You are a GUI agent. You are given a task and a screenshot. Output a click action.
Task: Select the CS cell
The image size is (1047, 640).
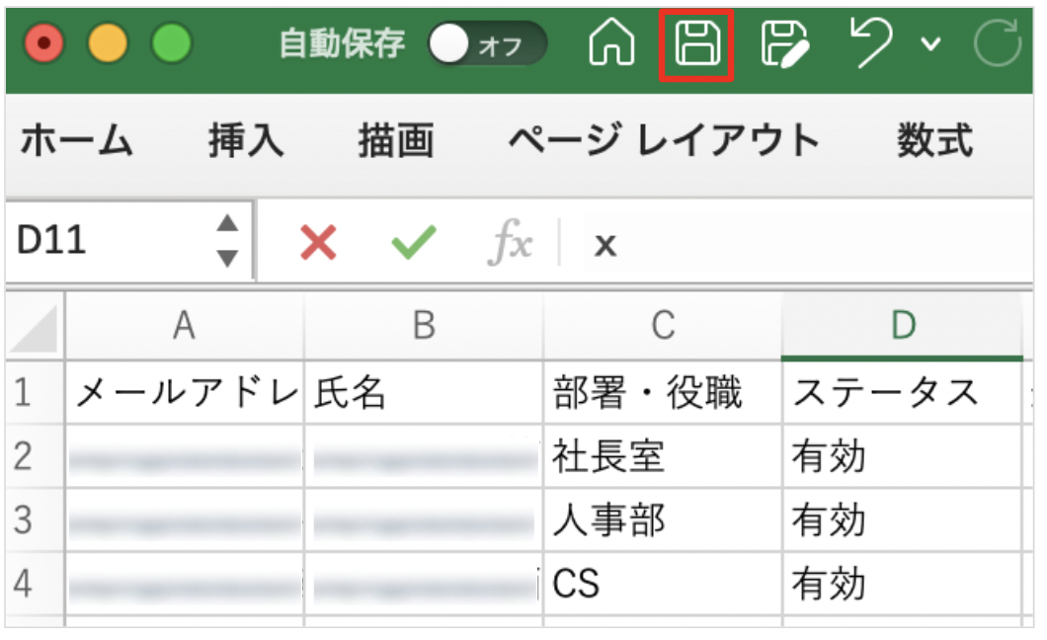tap(663, 584)
